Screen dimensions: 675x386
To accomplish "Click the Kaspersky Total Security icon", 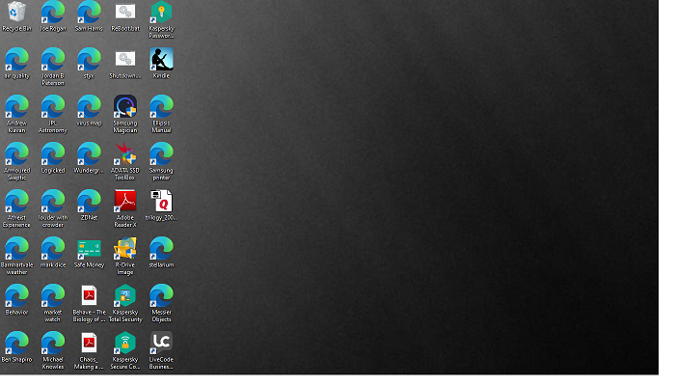I will (x=125, y=295).
